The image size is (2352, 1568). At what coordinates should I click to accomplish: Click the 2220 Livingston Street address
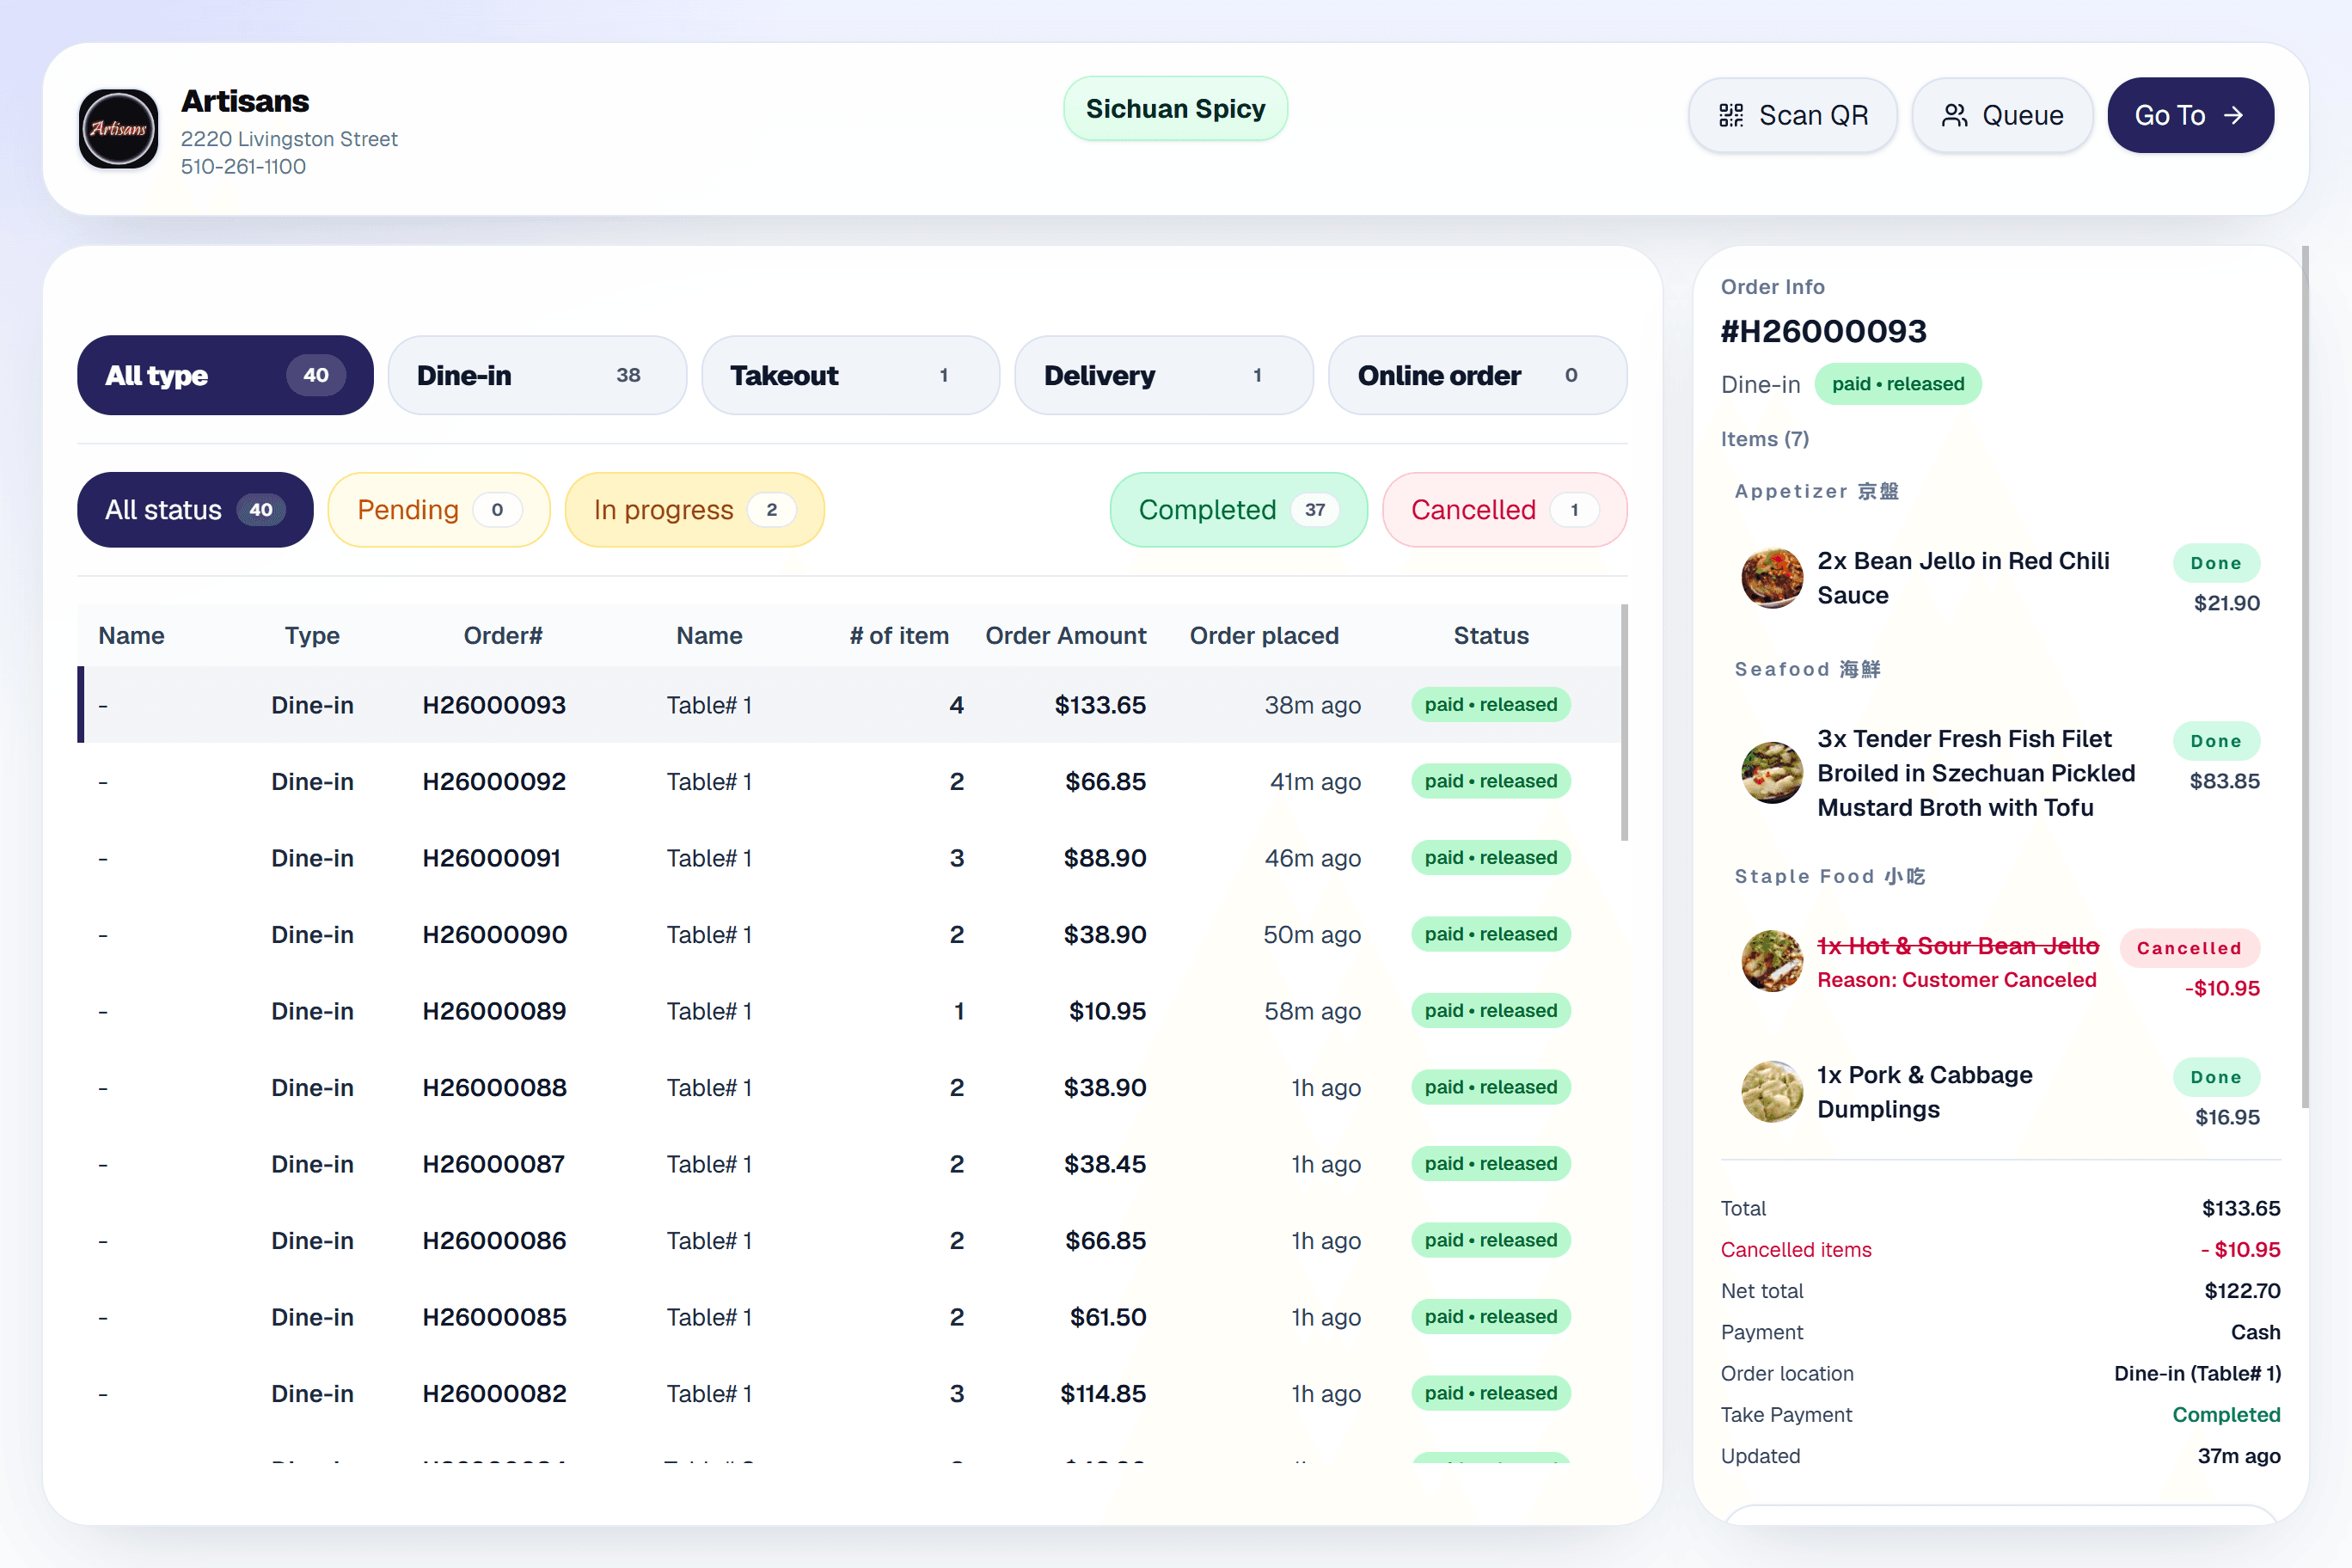289,139
